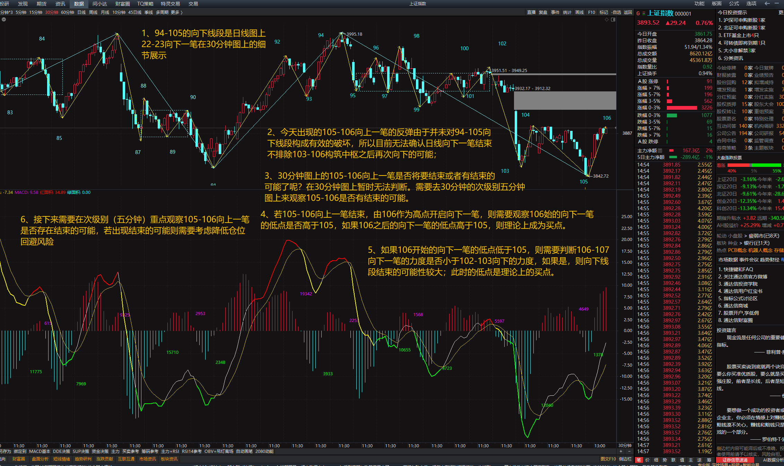Screen dimensions: 784x466
Task: Click the -自选 remove watchlist button
Action: (616, 12)
